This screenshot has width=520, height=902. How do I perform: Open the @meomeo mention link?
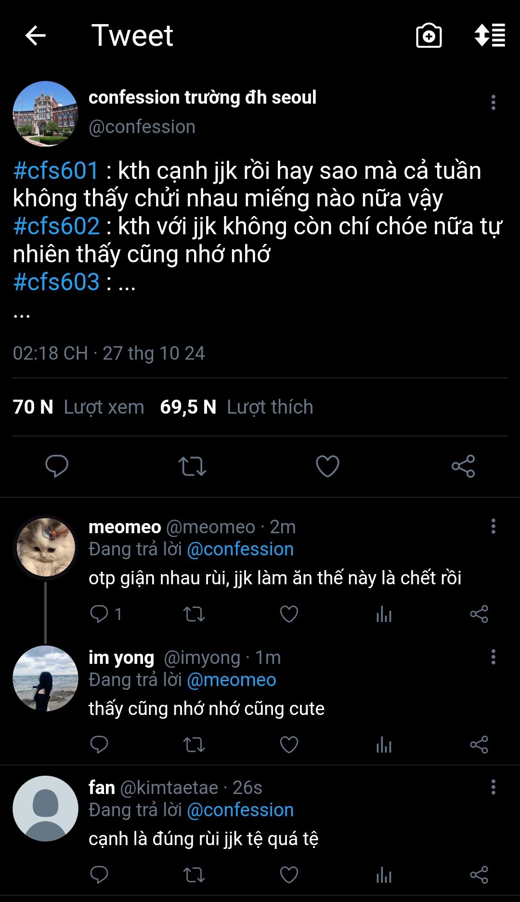(x=231, y=680)
